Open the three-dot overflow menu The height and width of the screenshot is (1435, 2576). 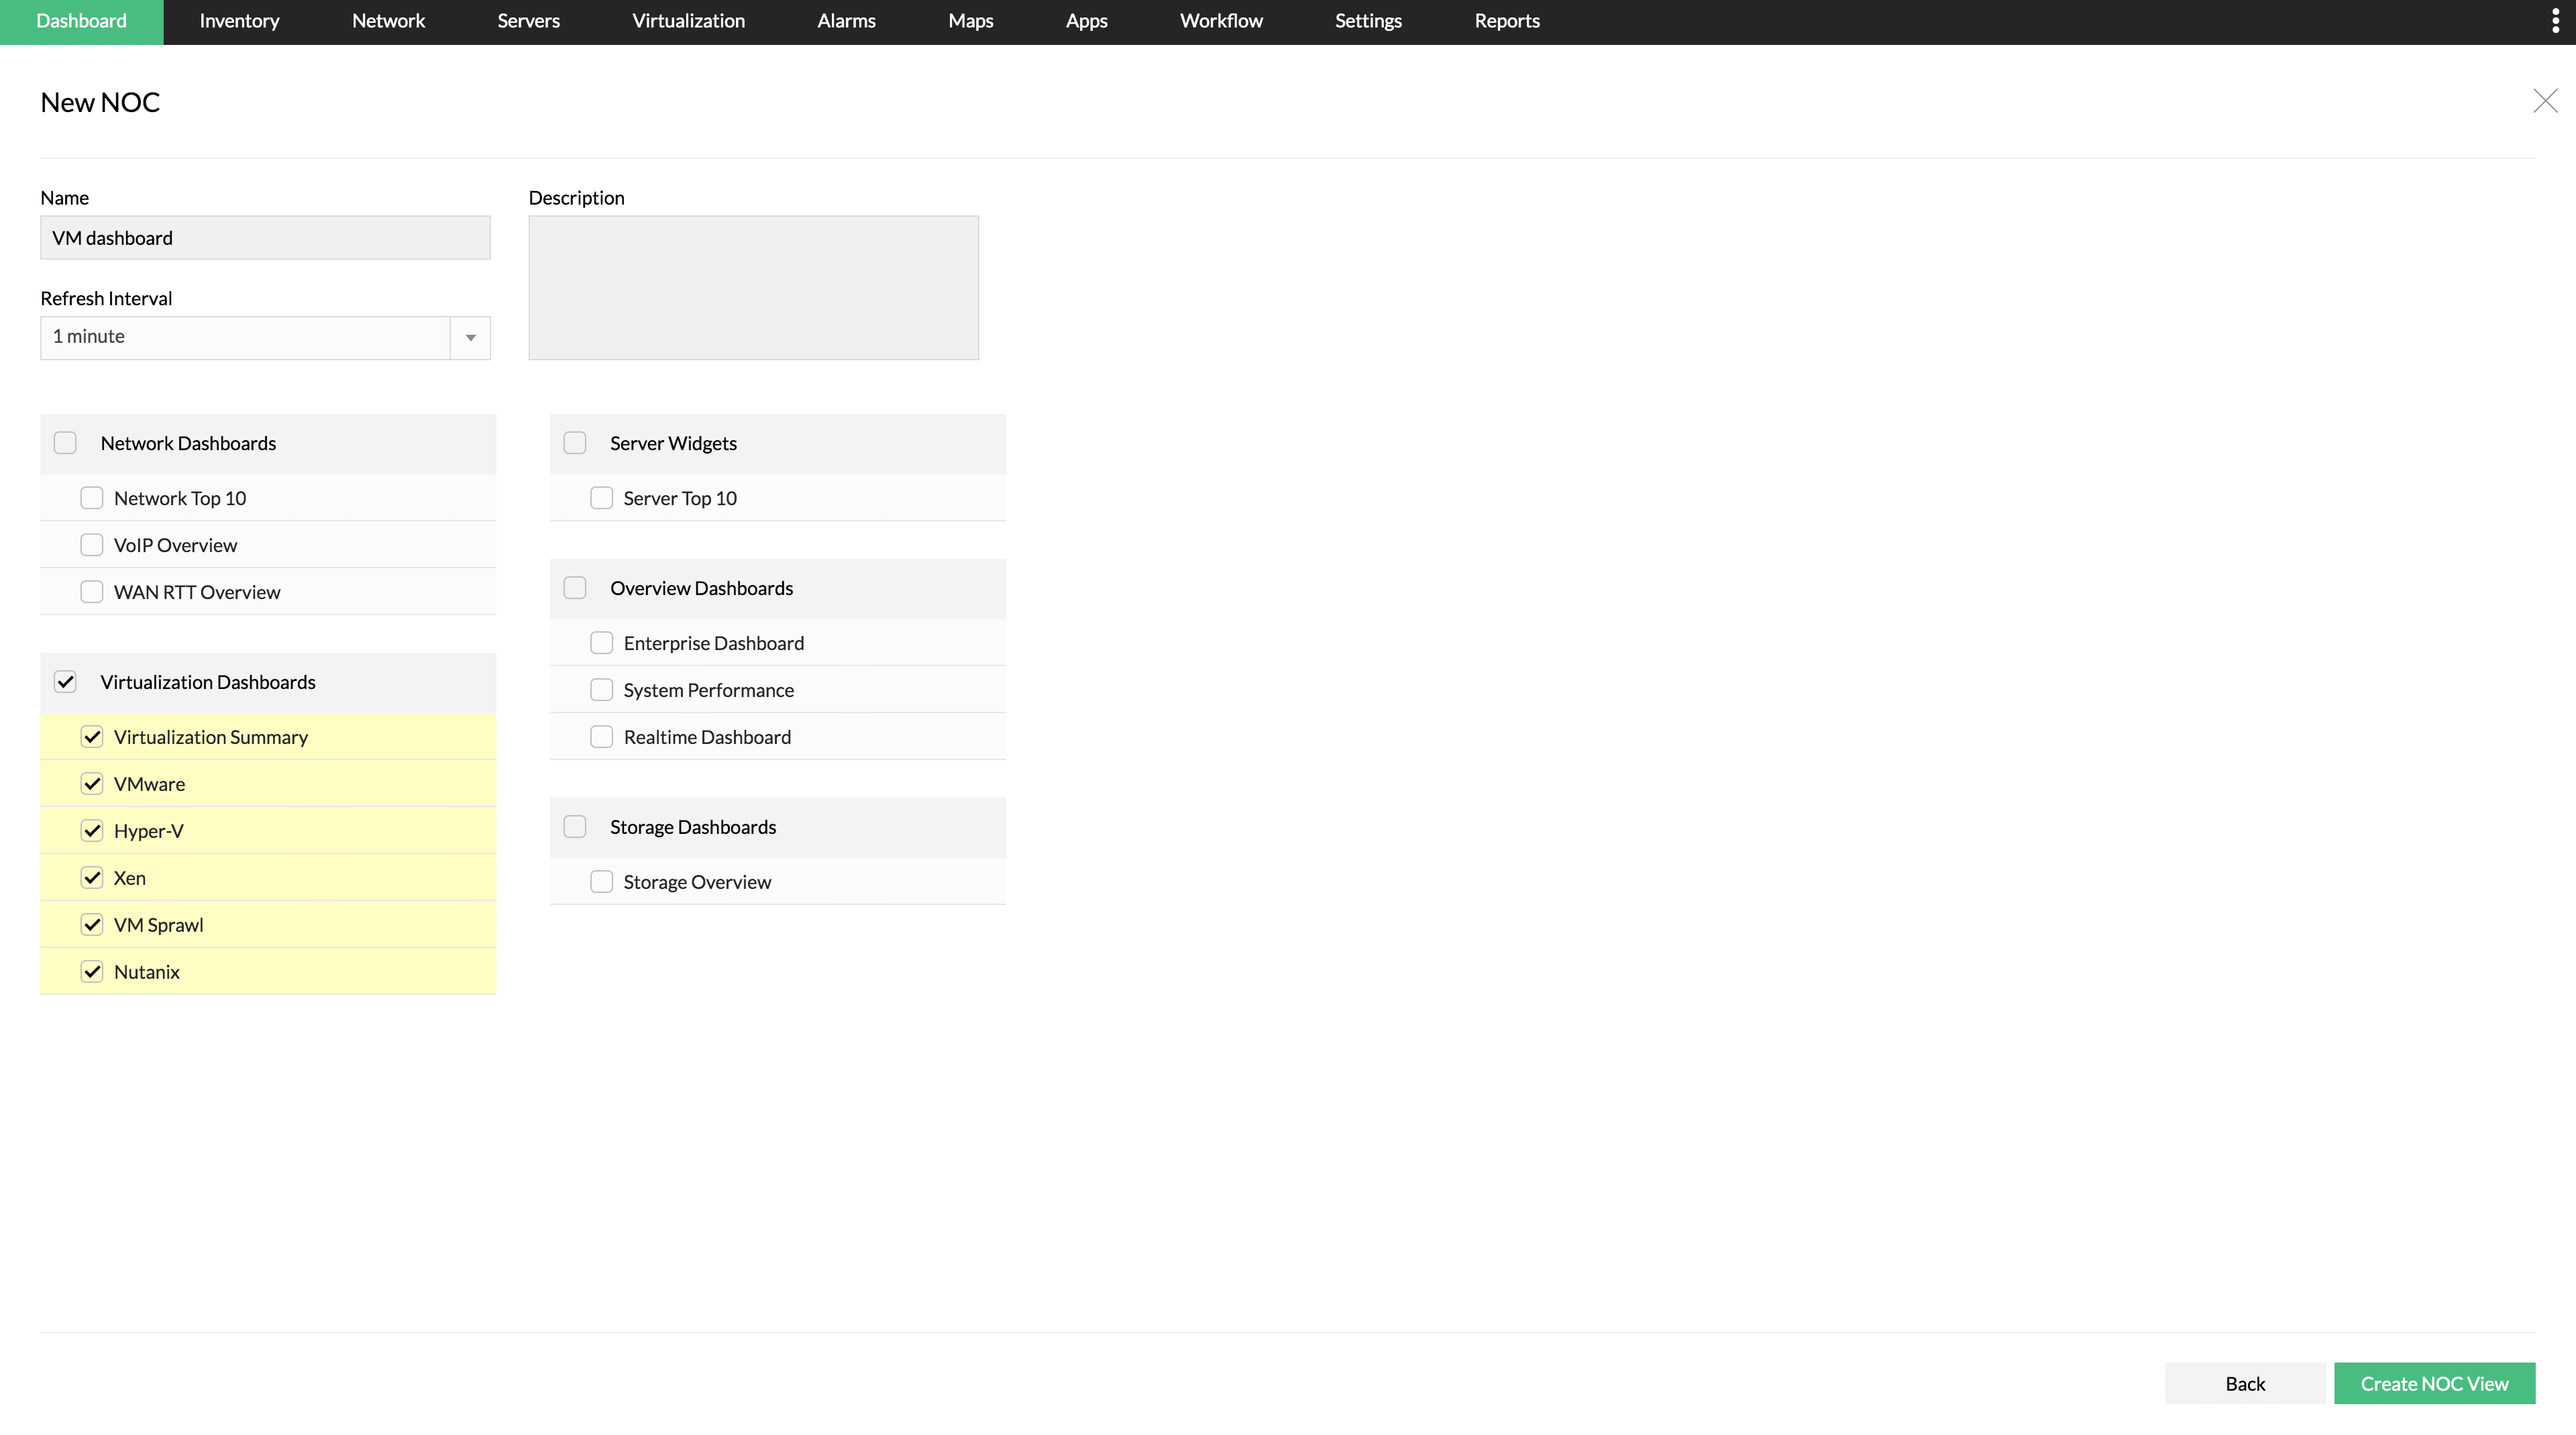2556,19
